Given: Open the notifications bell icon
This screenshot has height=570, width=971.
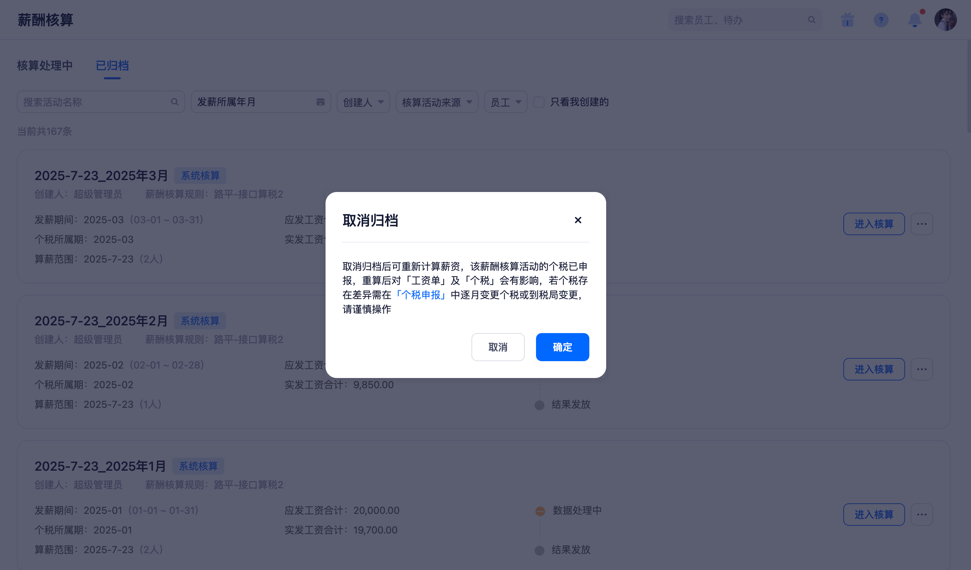Looking at the screenshot, I should point(915,20).
